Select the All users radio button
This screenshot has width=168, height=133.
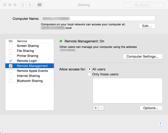tap(90, 69)
